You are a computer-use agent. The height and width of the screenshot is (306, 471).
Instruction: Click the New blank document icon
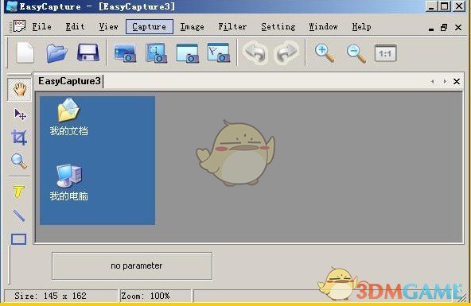pos(25,53)
